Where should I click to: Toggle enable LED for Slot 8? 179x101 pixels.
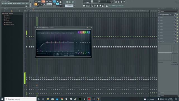(x=177, y=36)
